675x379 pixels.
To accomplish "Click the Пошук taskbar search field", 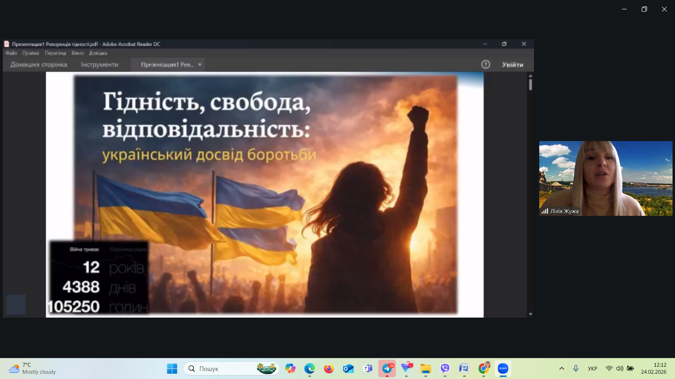I will coord(225,368).
